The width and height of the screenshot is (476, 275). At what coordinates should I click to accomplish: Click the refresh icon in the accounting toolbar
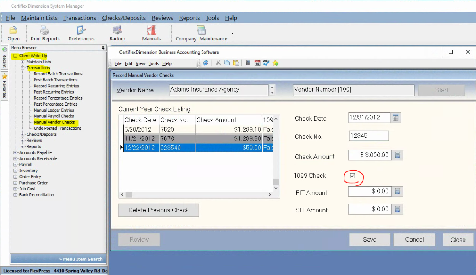205,63
